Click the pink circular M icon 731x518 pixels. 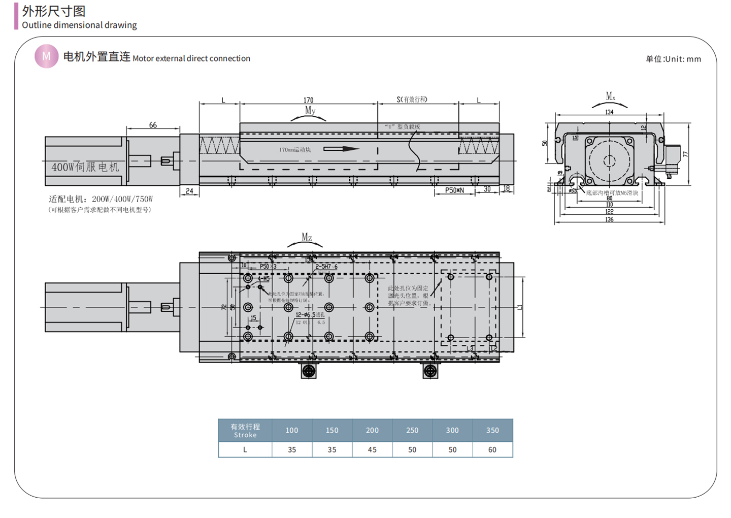click(46, 56)
